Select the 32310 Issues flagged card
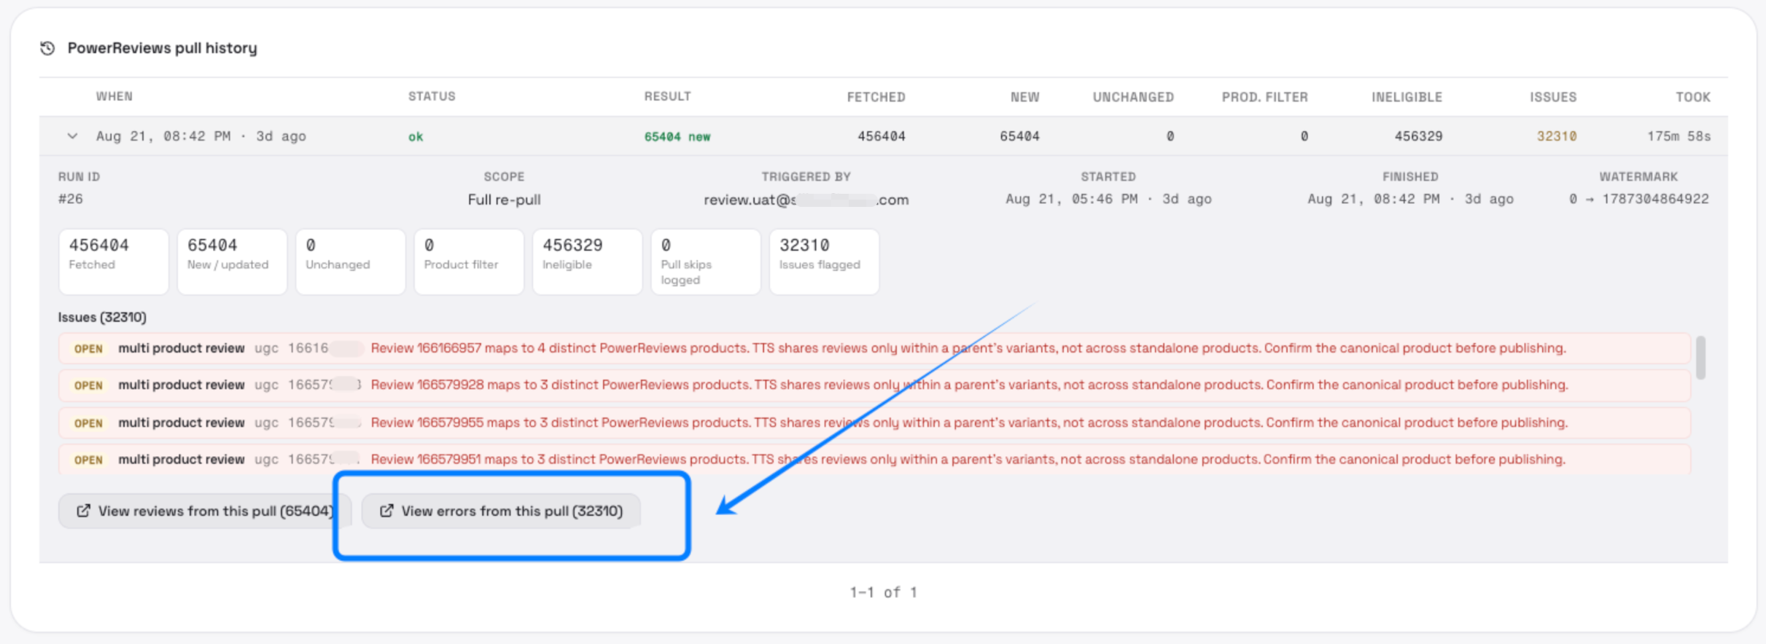This screenshot has height=644, width=1766. click(x=824, y=262)
